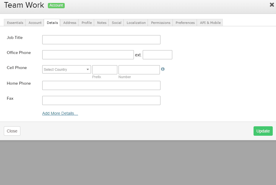The width and height of the screenshot is (276, 185).
Task: Switch to API & Mobile tab
Action: 210,23
